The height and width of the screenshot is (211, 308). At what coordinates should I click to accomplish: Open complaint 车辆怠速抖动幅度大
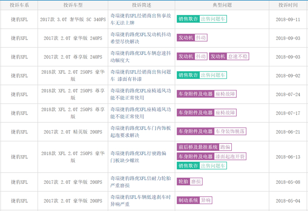click(x=141, y=57)
